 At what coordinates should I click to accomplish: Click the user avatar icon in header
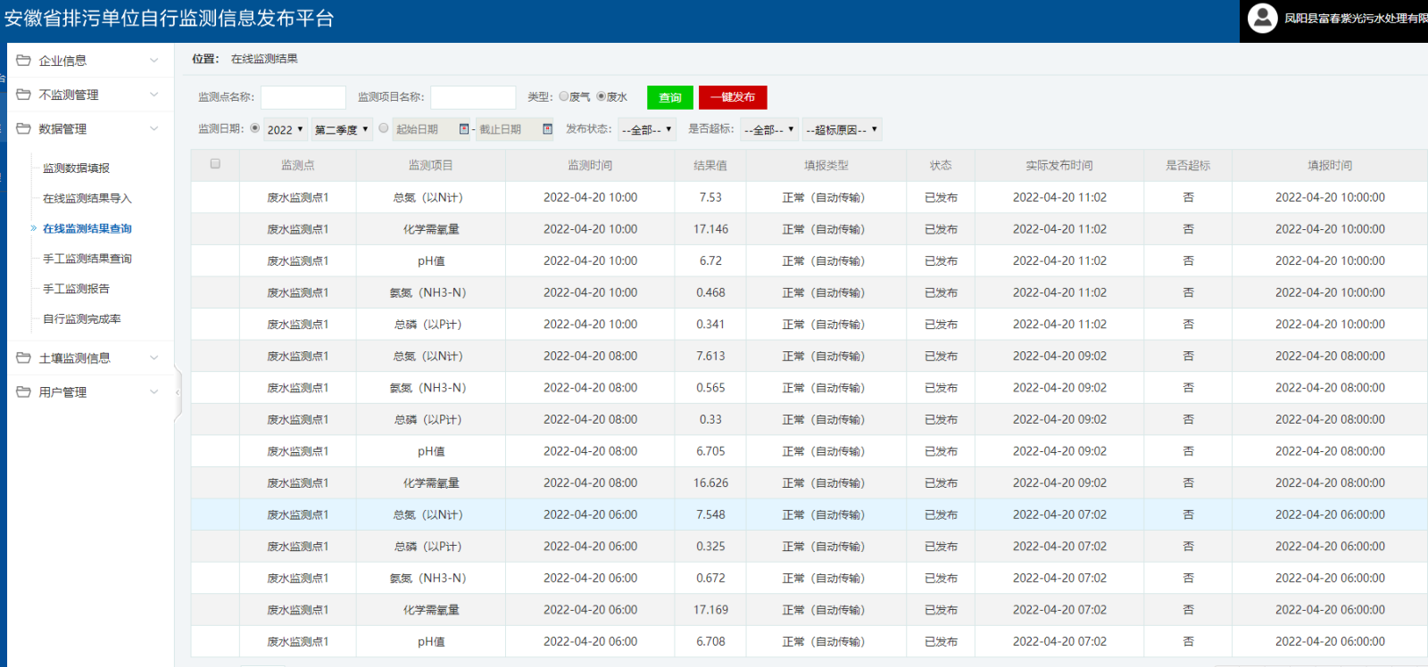[1262, 18]
